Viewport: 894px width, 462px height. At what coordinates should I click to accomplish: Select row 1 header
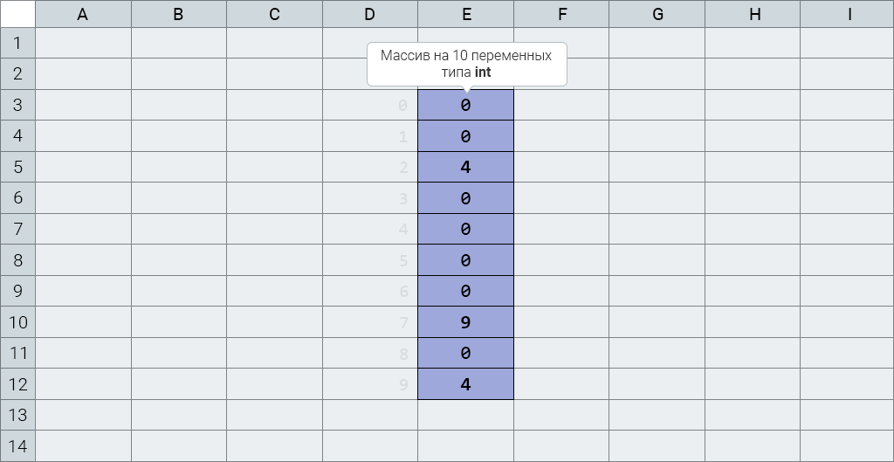[x=17, y=42]
